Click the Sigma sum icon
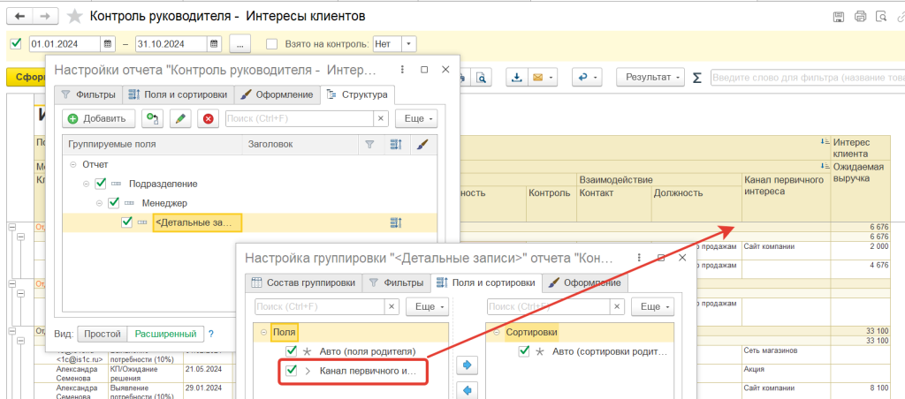Image resolution: width=905 pixels, height=399 pixels. click(x=697, y=78)
